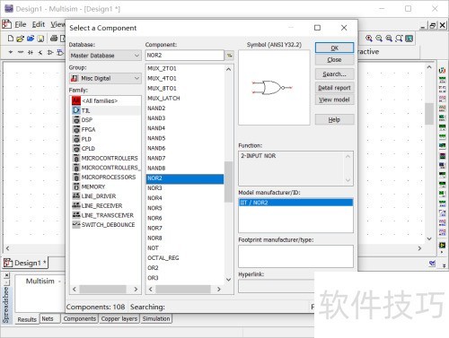Viewport: 449px width, 338px height.
Task: Zoom to fit the sheet
Action: (x=399, y=39)
